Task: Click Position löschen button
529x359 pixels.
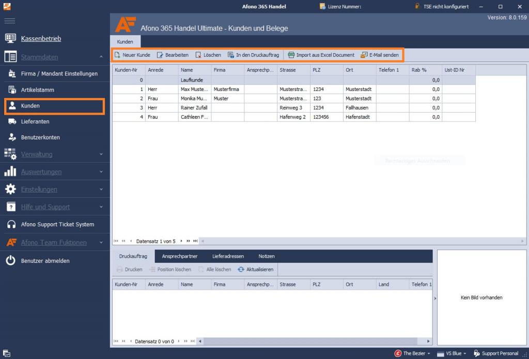Action: [170, 269]
